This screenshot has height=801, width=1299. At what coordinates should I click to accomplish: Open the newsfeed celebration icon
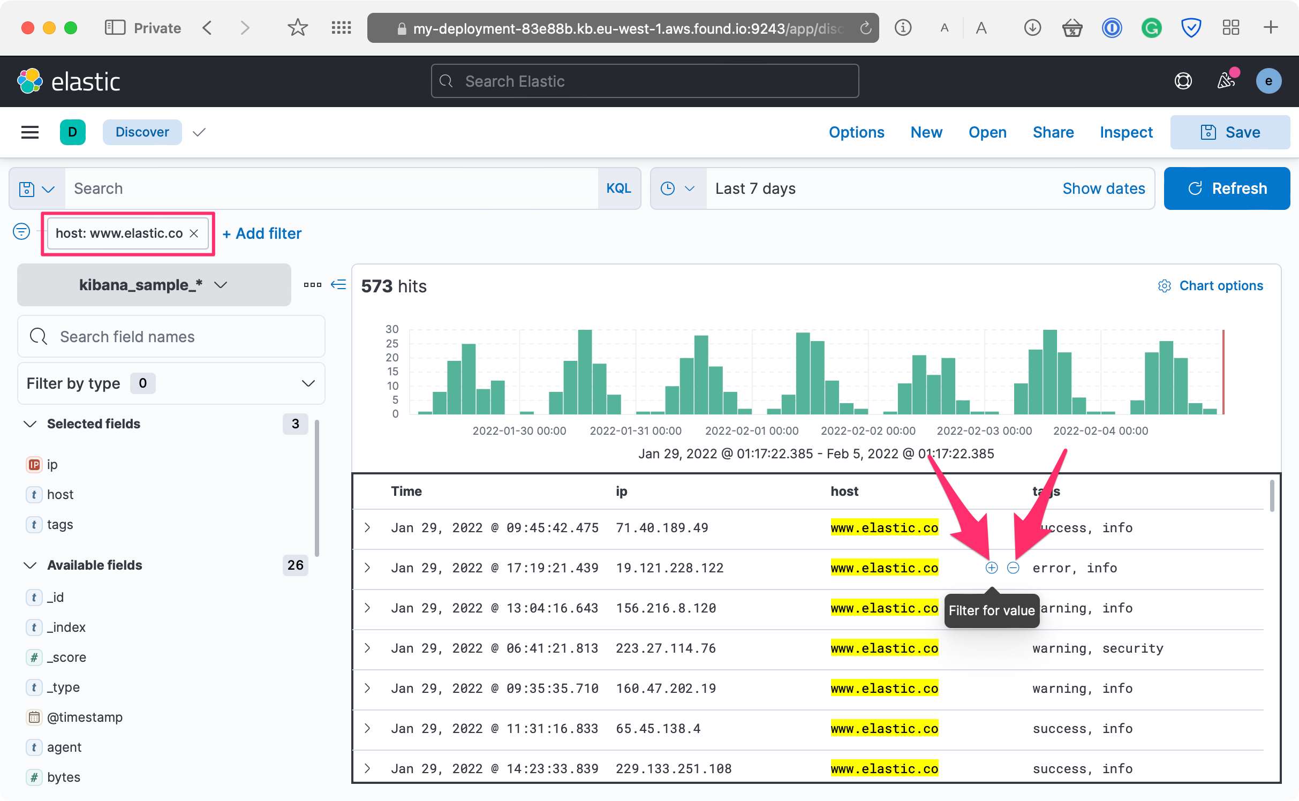click(x=1226, y=81)
